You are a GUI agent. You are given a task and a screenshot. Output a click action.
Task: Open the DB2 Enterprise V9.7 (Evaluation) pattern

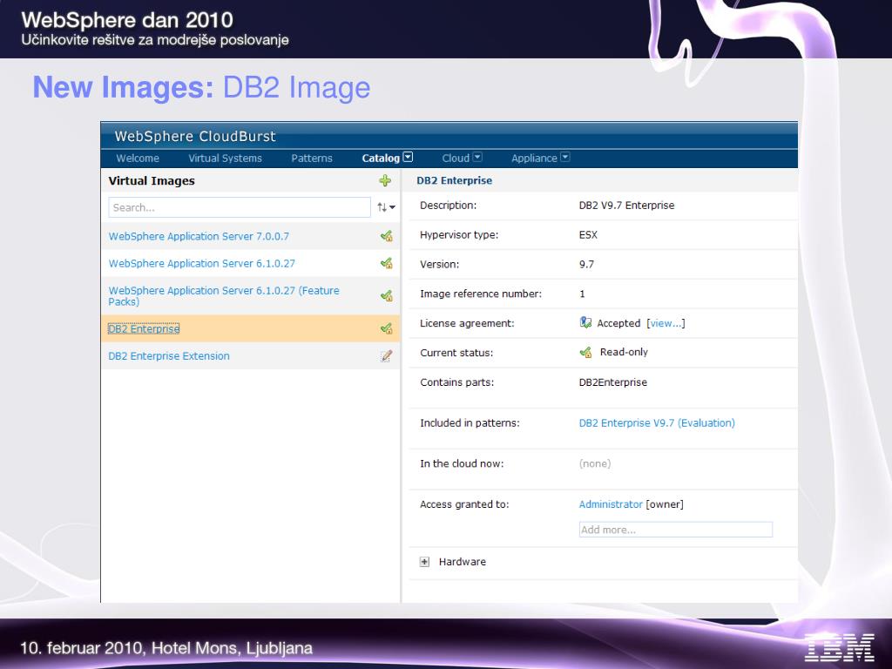coord(657,423)
